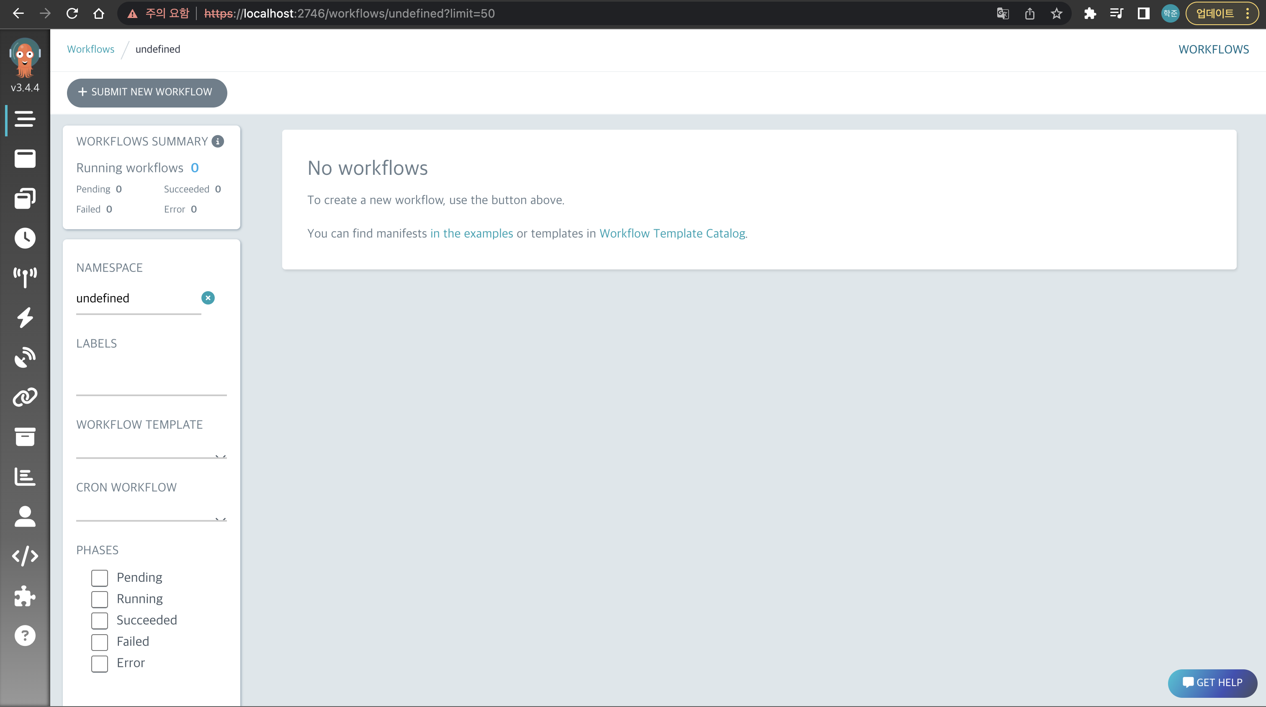1266x707 pixels.
Task: Open Reports chart icon in sidebar
Action: (25, 476)
